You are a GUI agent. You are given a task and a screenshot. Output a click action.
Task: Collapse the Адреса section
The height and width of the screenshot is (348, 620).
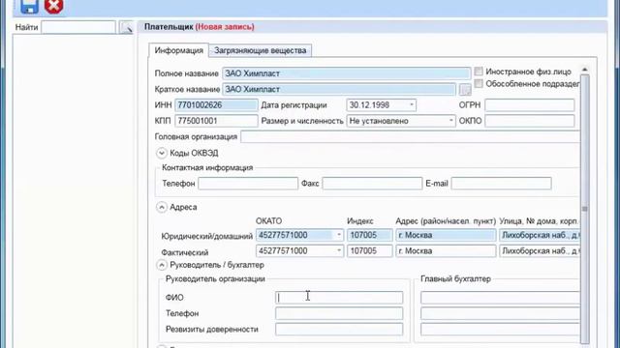[x=162, y=207]
